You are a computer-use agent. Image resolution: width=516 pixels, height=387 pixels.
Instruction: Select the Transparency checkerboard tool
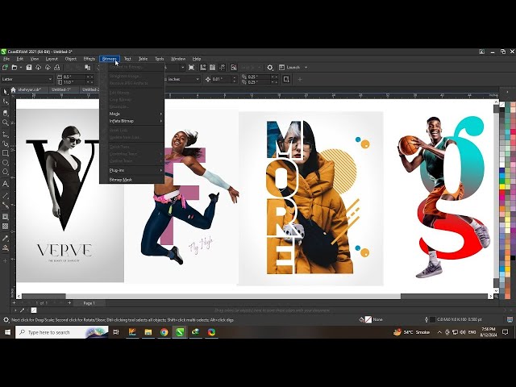pos(6,226)
